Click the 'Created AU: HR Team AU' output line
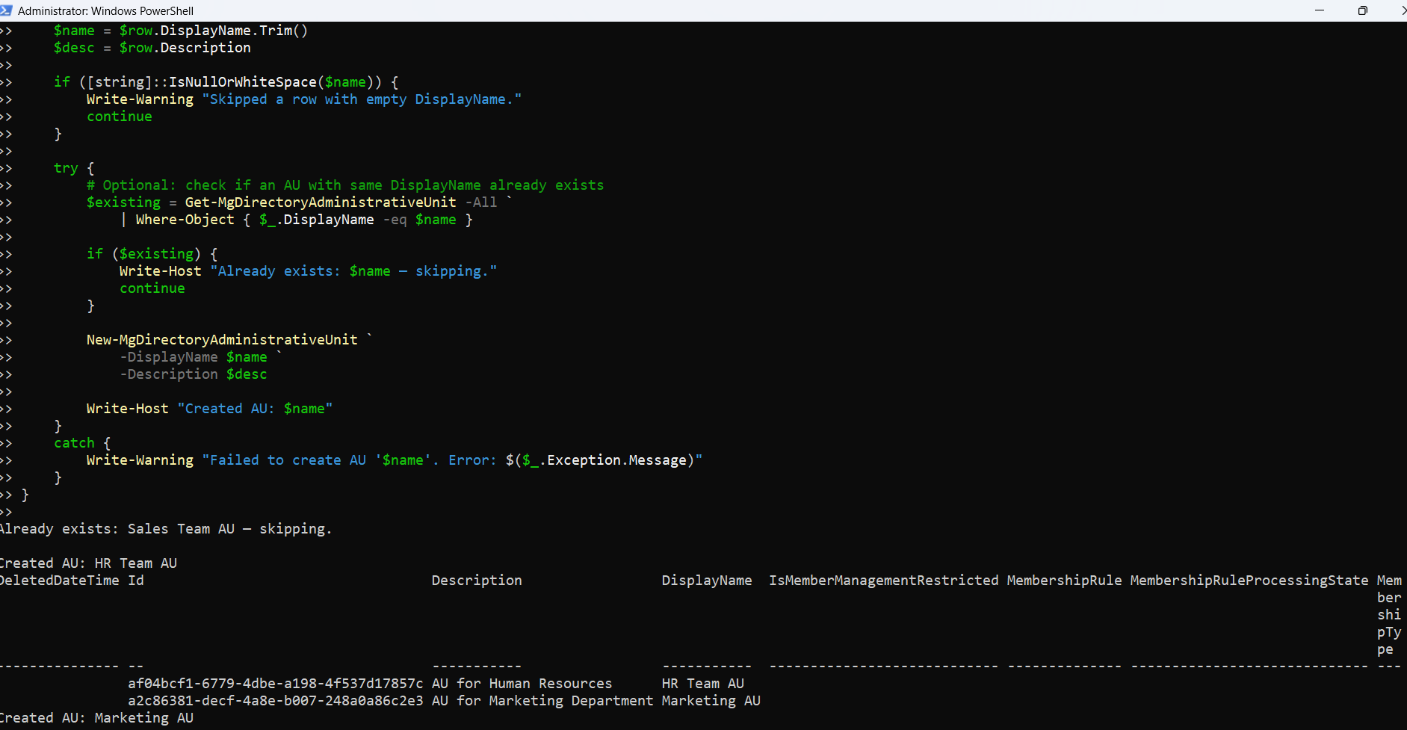 click(88, 563)
